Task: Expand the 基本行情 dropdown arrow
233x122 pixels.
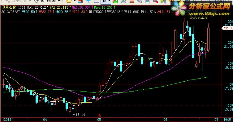Action: click(x=30, y=1)
